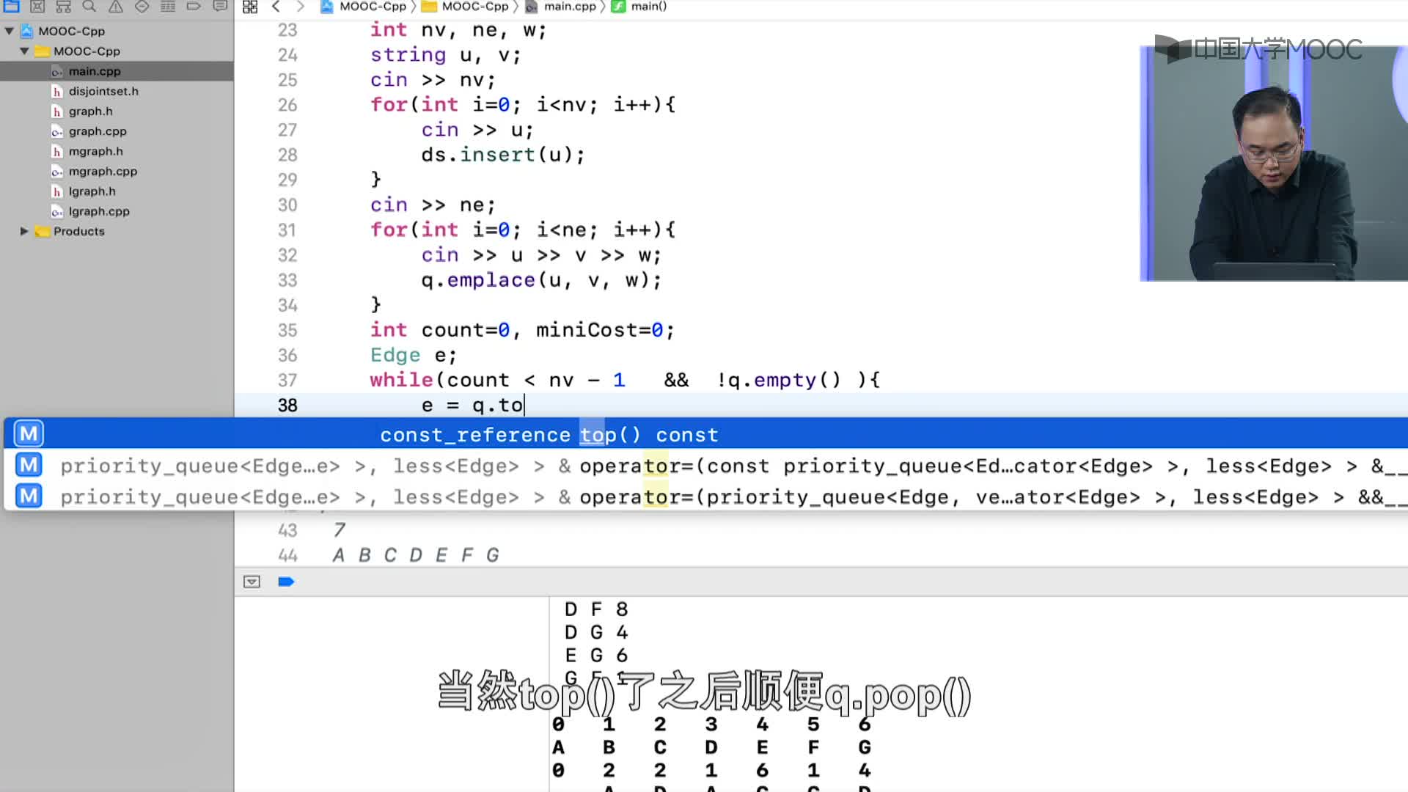
Task: Click the 'miniCost' variable on line 35
Action: [x=593, y=330]
